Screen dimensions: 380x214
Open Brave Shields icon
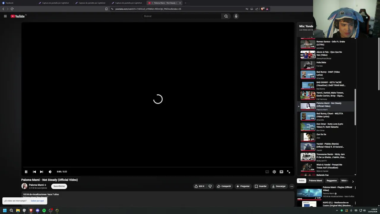pos(262,9)
